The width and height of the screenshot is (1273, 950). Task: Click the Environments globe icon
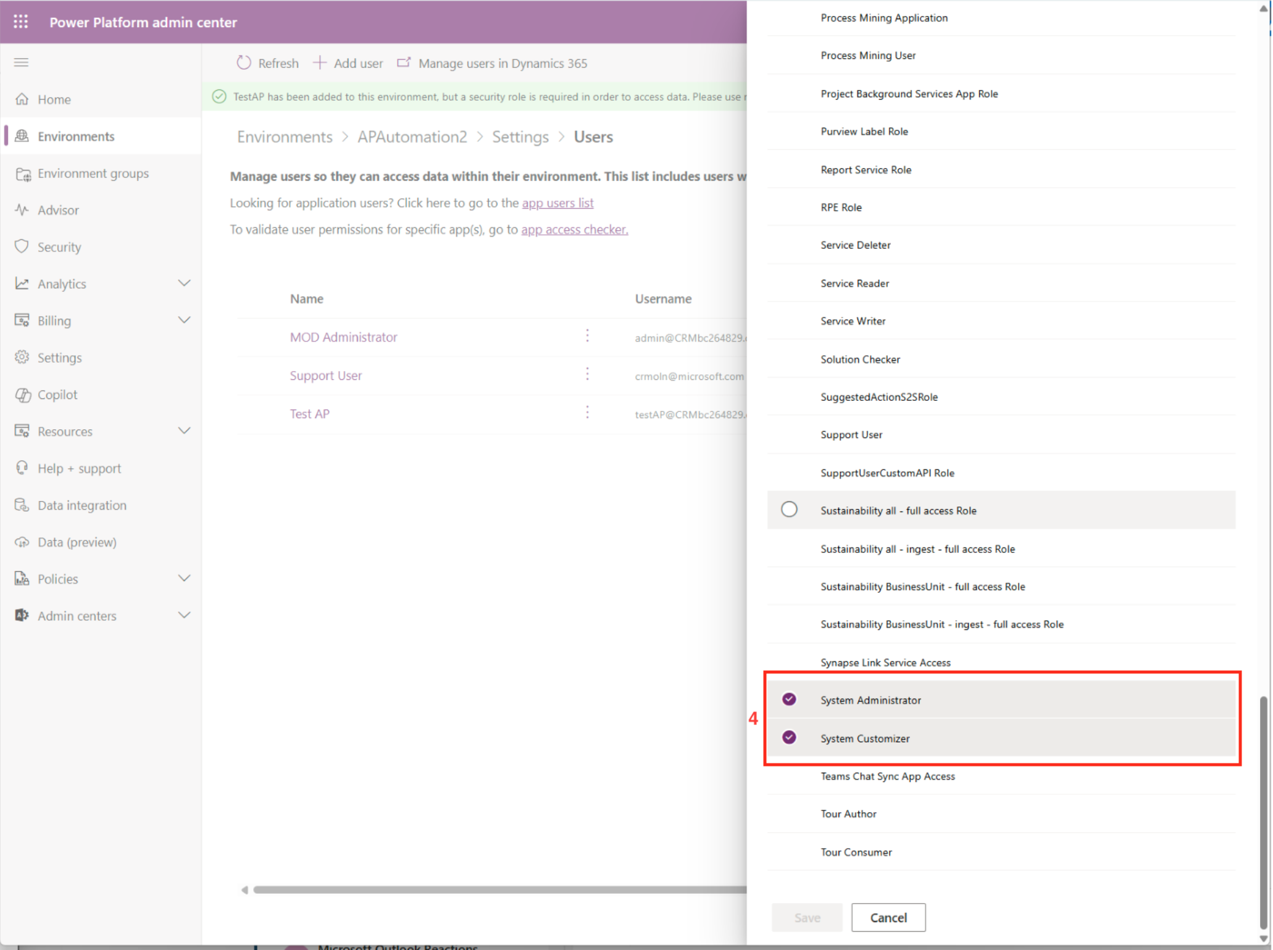(22, 136)
